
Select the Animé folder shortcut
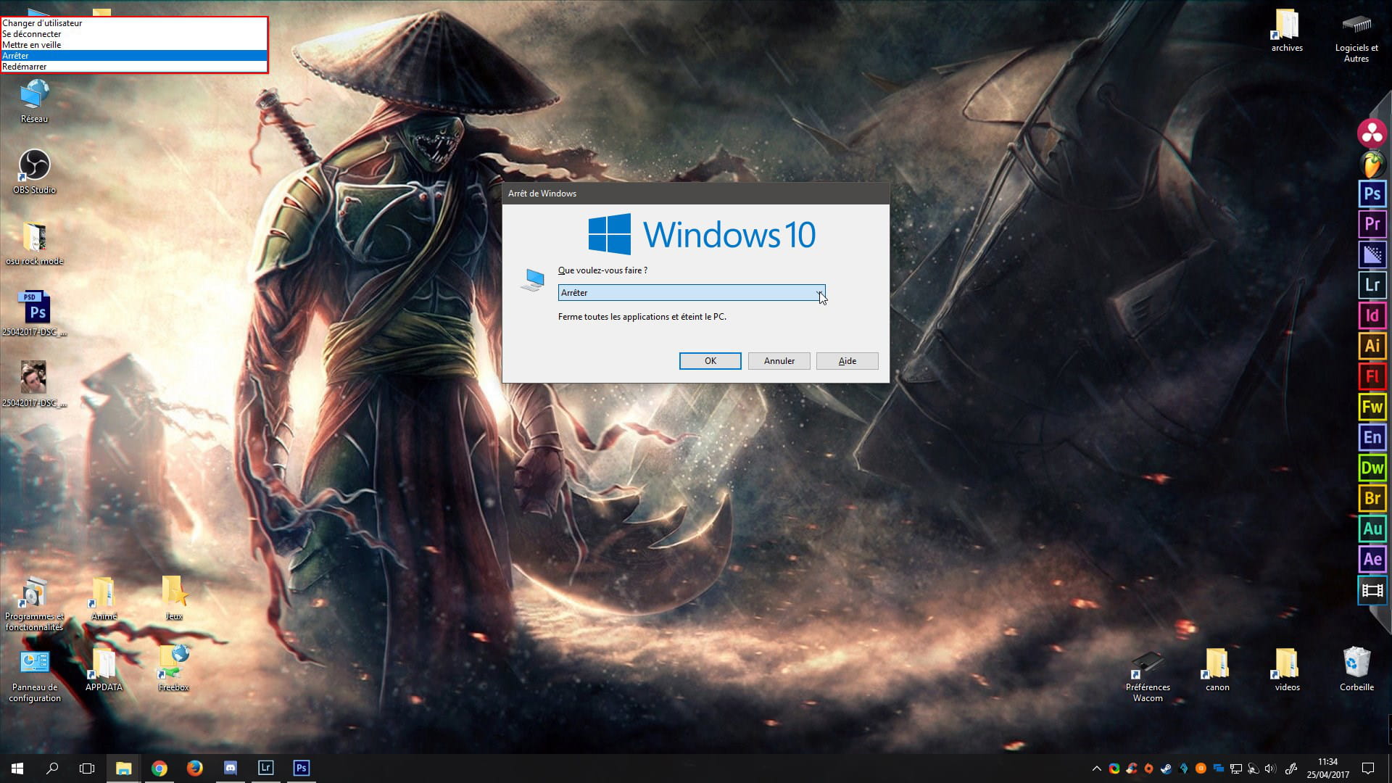point(104,598)
